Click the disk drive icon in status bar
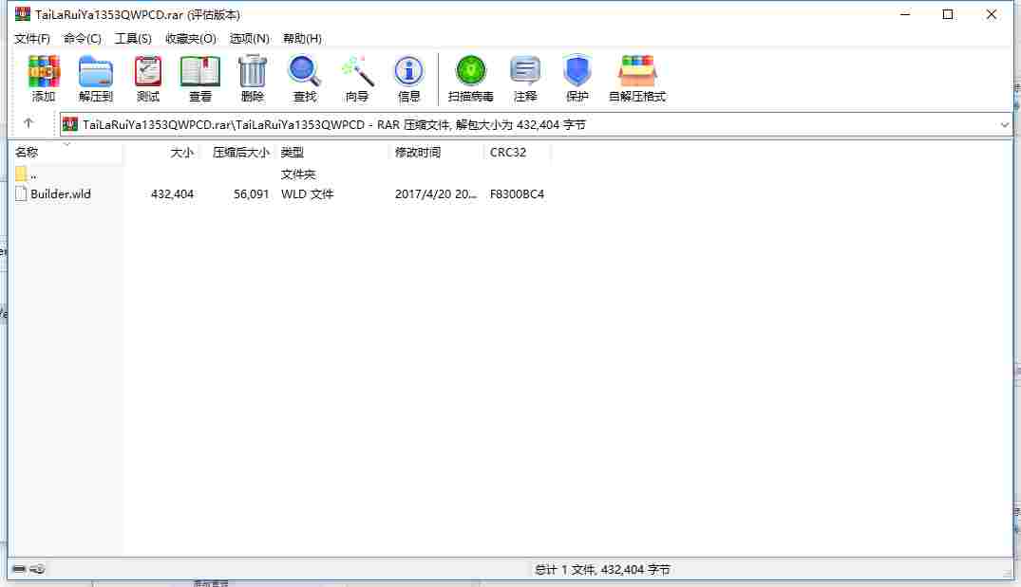1021x587 pixels. pos(19,569)
